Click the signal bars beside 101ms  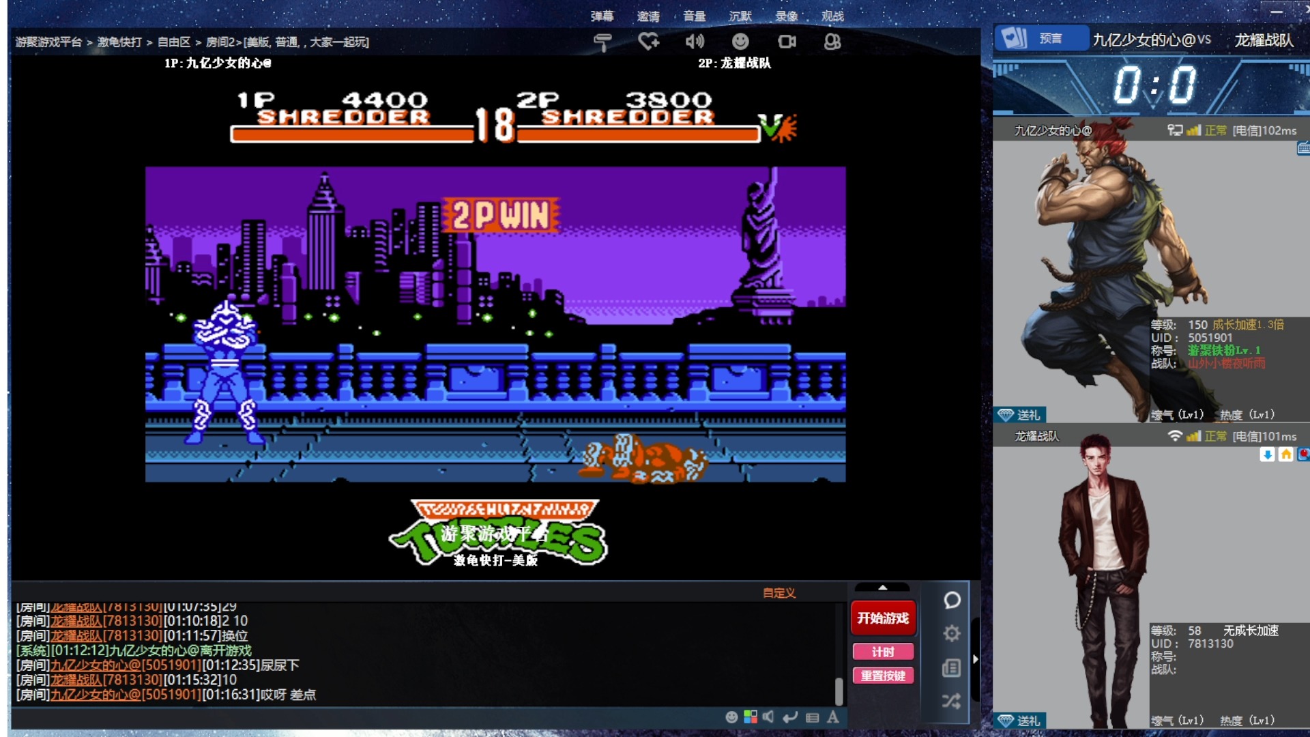[x=1193, y=435]
